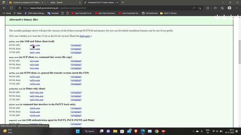Download 64-bit Arm psftp.exe
This screenshot has height=135, width=241.
(x=35, y=80)
